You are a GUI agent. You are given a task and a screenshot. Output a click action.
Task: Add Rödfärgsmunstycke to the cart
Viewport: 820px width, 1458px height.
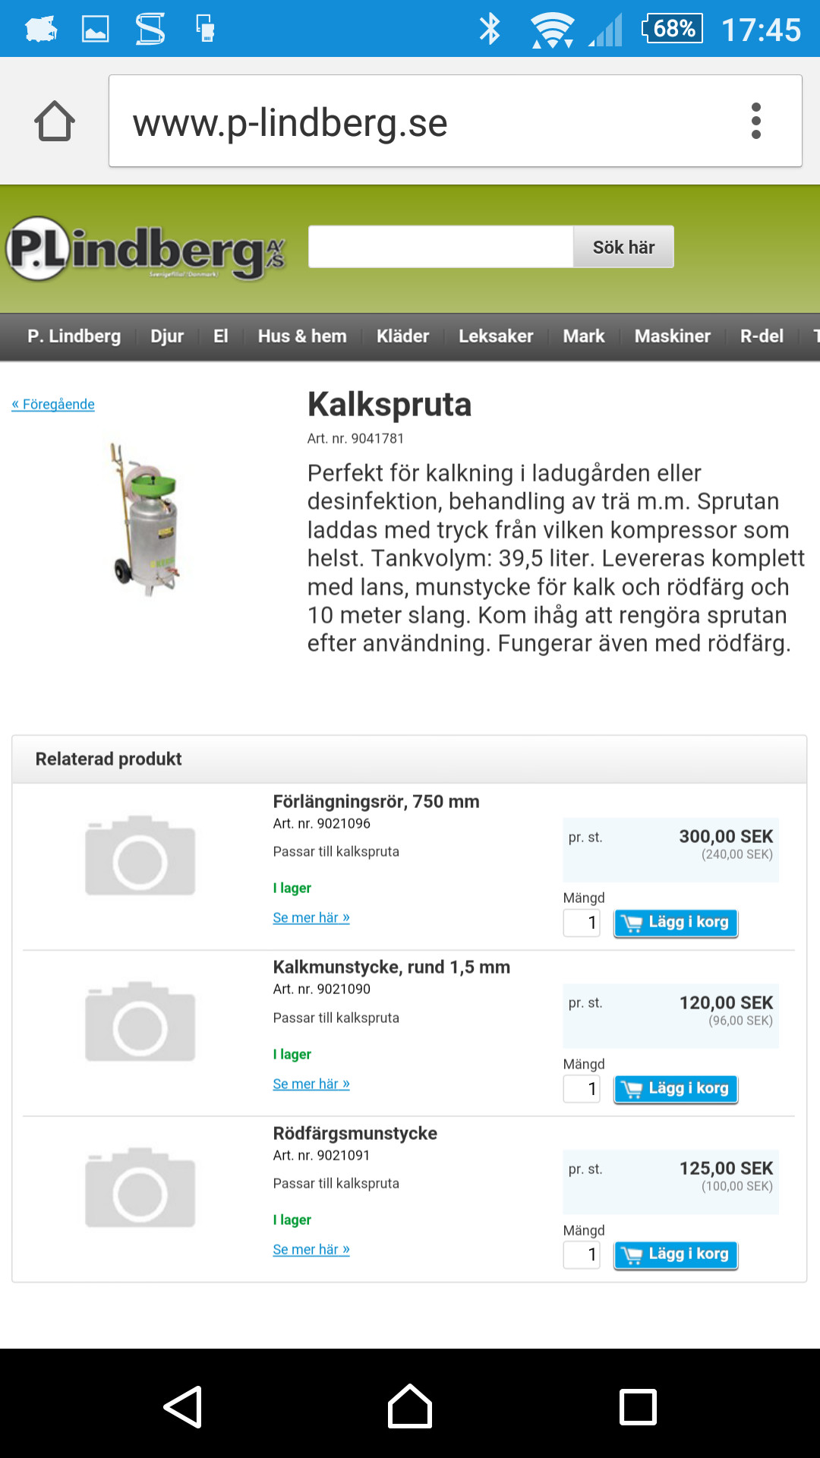pyautogui.click(x=676, y=1254)
